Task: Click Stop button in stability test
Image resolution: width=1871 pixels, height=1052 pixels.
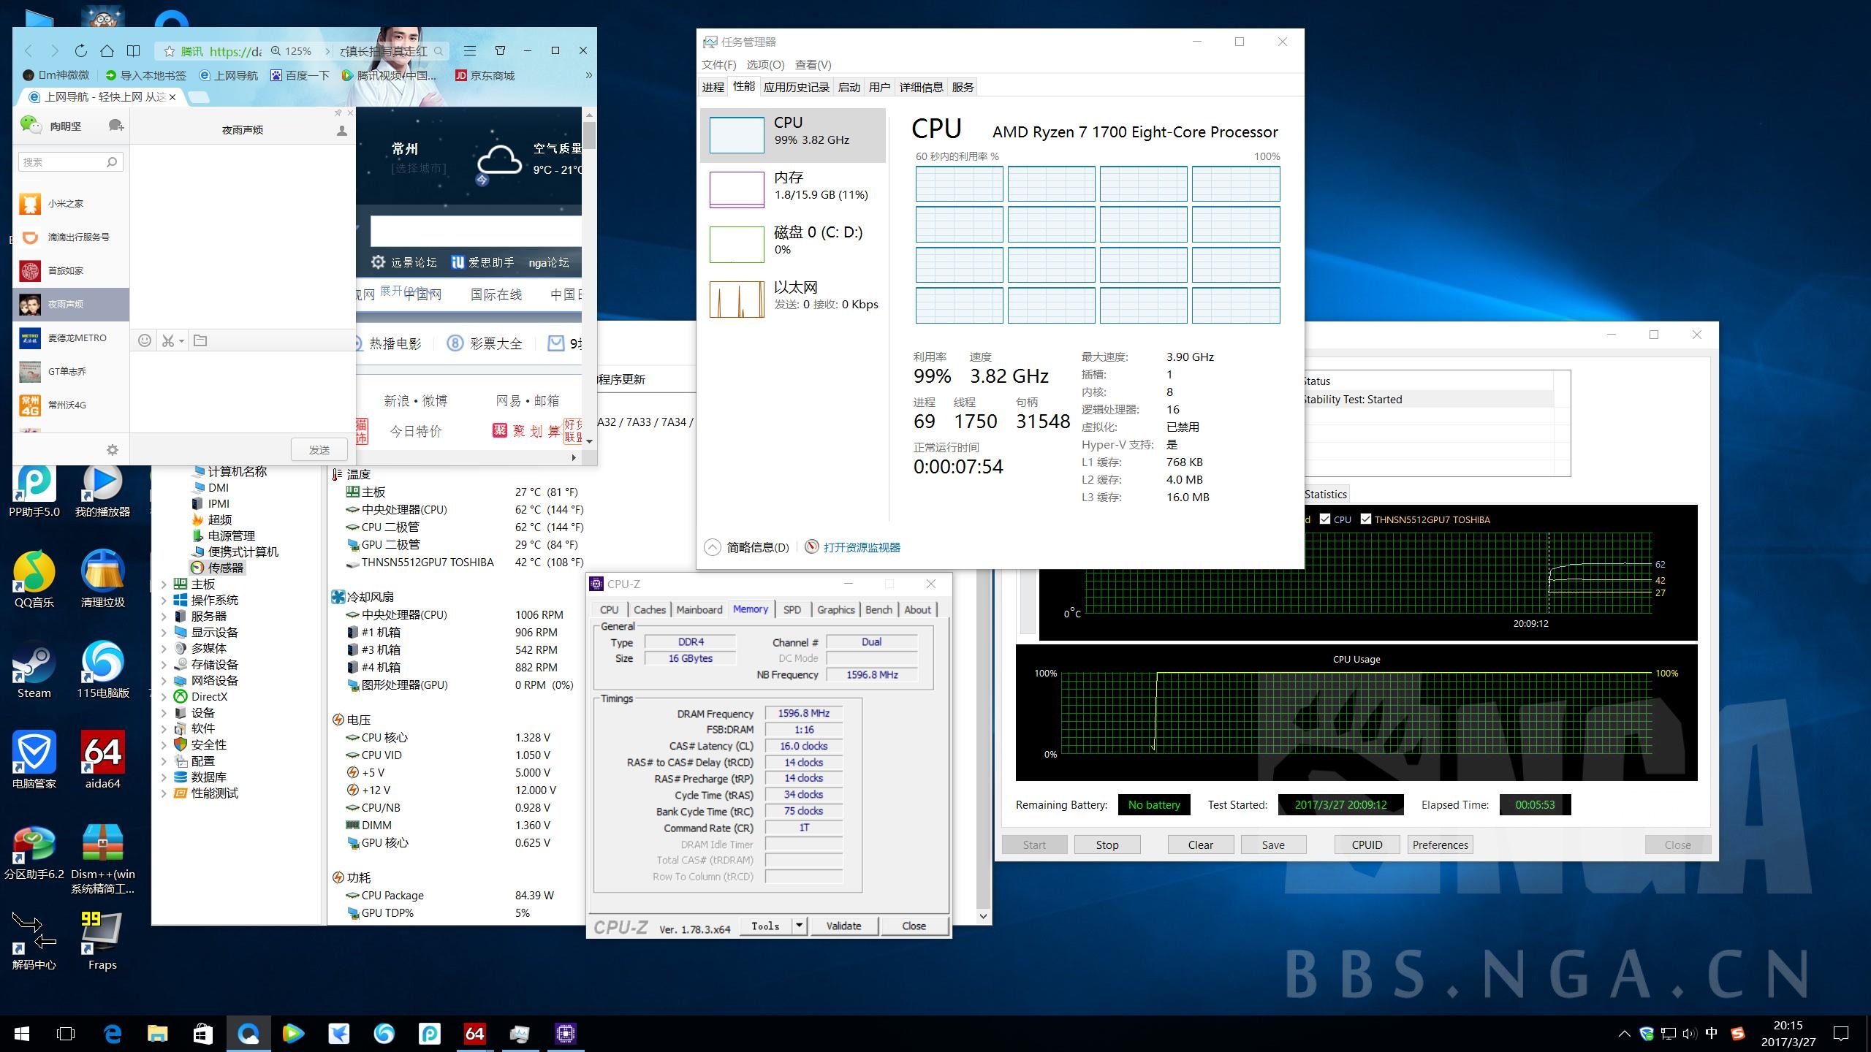Action: pyautogui.click(x=1107, y=845)
